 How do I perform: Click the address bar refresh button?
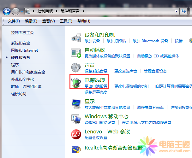pos(183,11)
